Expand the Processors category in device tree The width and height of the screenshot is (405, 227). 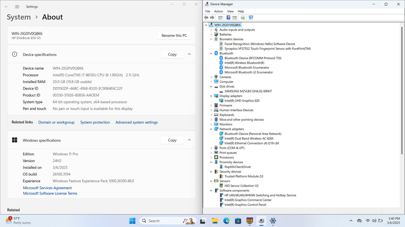[211, 157]
